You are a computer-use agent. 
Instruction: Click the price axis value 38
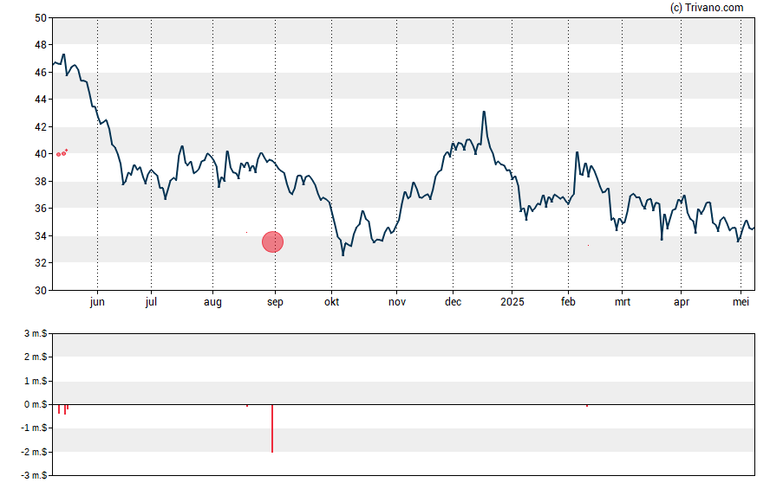click(x=40, y=181)
